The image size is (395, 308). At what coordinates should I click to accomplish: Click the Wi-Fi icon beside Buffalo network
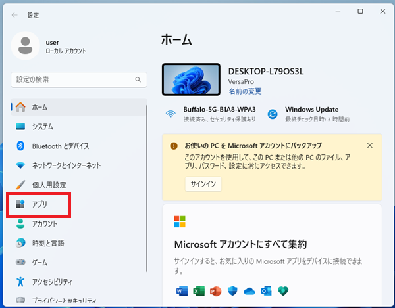(171, 114)
